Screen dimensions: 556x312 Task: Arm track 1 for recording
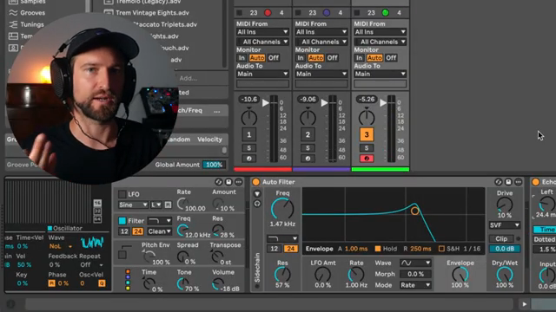249,159
